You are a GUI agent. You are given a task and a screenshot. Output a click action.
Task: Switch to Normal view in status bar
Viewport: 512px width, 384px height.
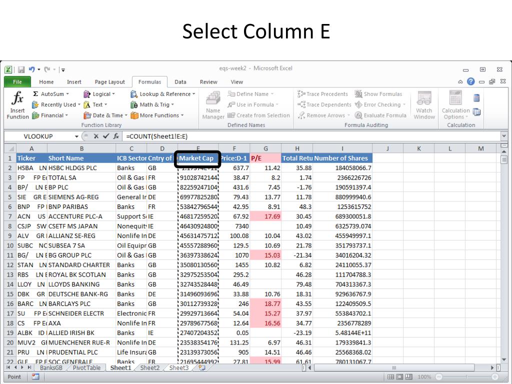[390, 377]
